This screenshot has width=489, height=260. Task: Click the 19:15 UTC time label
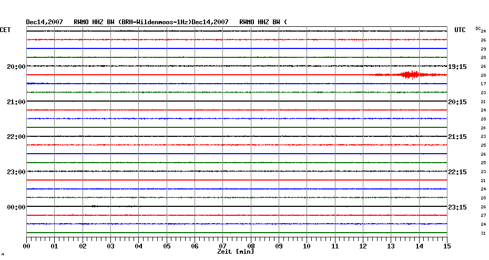click(457, 67)
